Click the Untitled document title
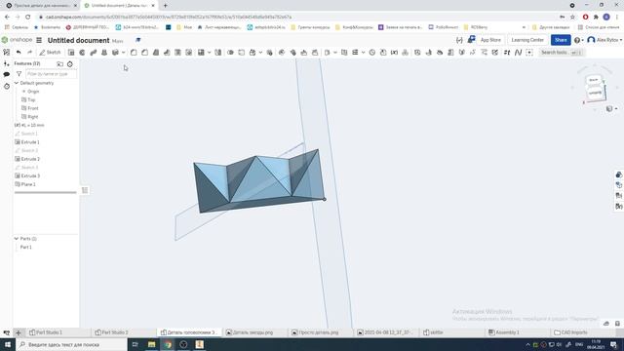The width and height of the screenshot is (624, 351). (x=78, y=40)
